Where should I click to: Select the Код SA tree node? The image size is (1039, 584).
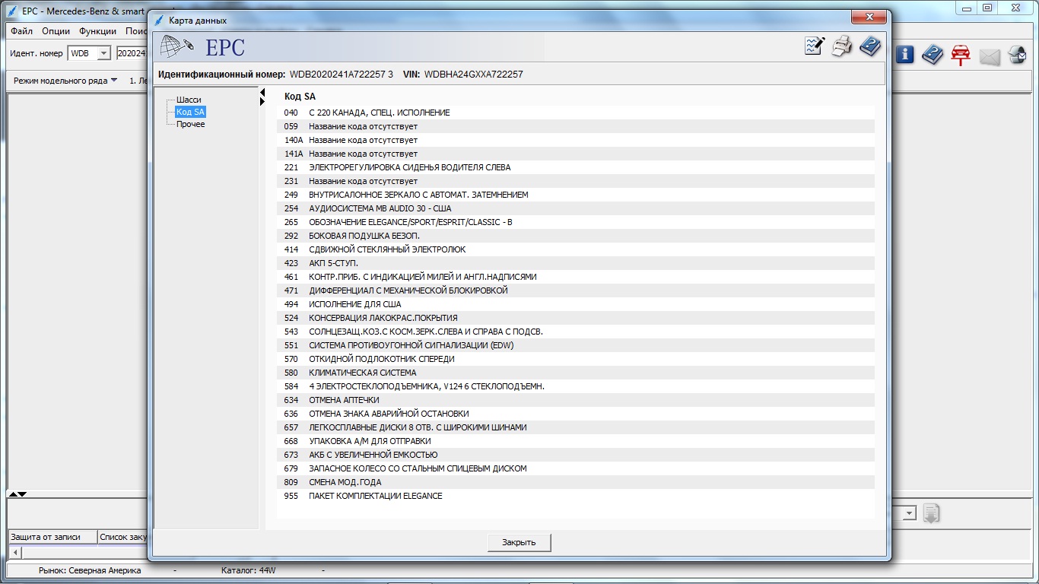pyautogui.click(x=190, y=112)
